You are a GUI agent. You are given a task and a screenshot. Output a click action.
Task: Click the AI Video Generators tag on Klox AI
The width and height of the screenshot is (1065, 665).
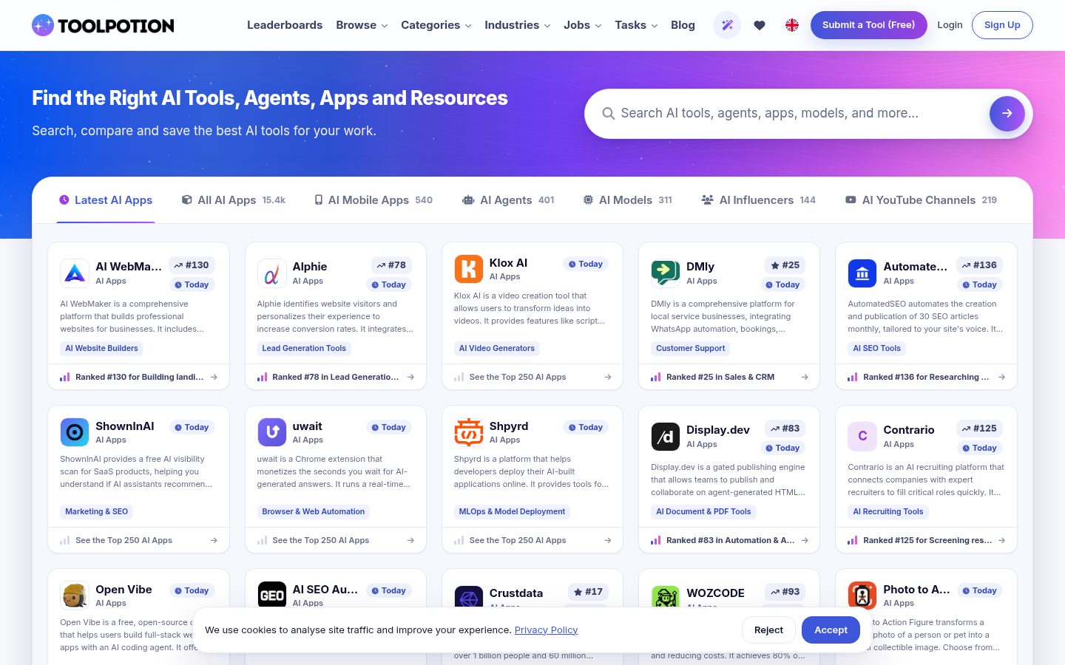pos(496,348)
